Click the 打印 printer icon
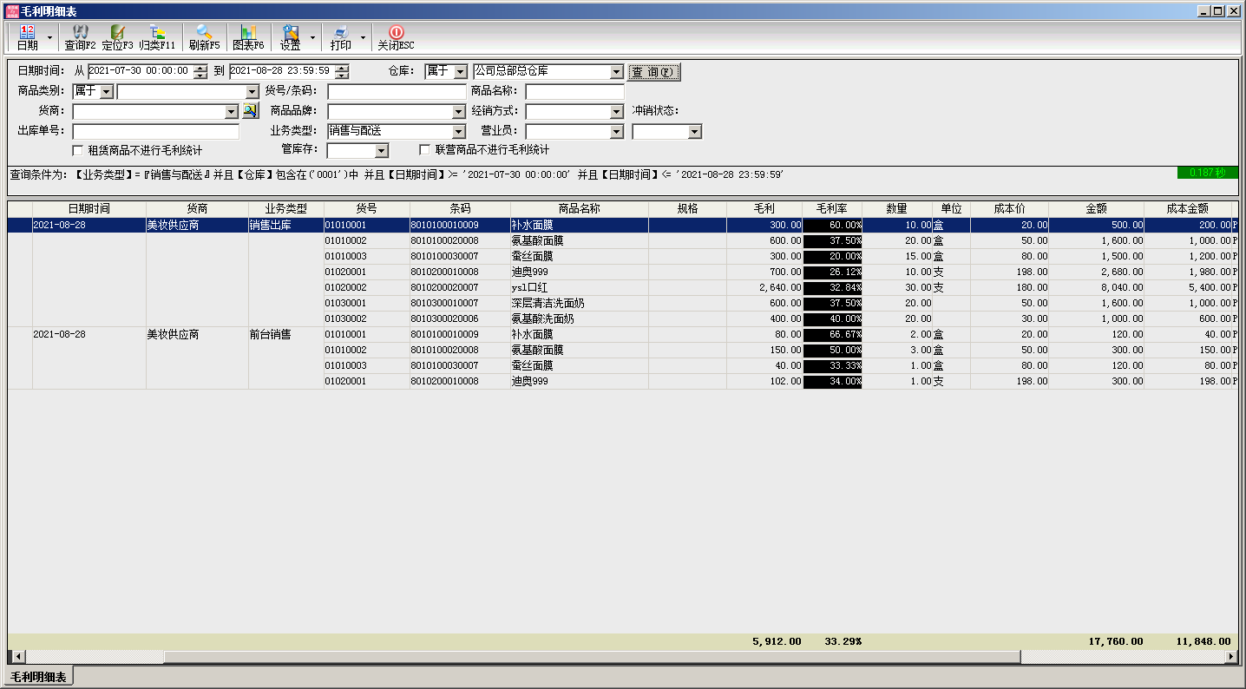Viewport: 1246px width, 689px height. pos(340,38)
